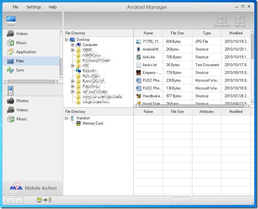Click the PC-to-phone connection status icon
The width and height of the screenshot is (258, 209).
coord(44,200)
